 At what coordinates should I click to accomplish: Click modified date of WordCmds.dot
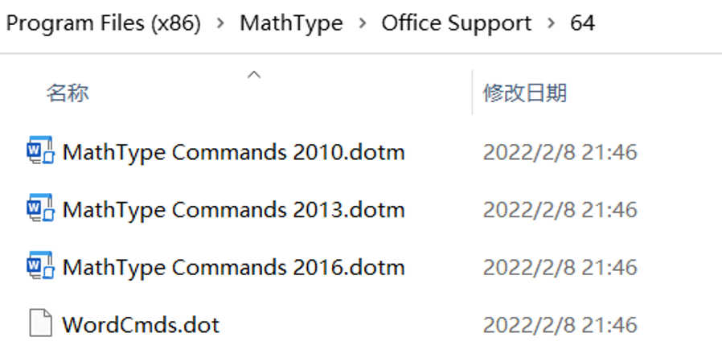560,325
